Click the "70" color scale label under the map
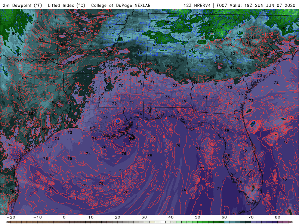This screenshot has height=224, width=299. pos(251,217)
